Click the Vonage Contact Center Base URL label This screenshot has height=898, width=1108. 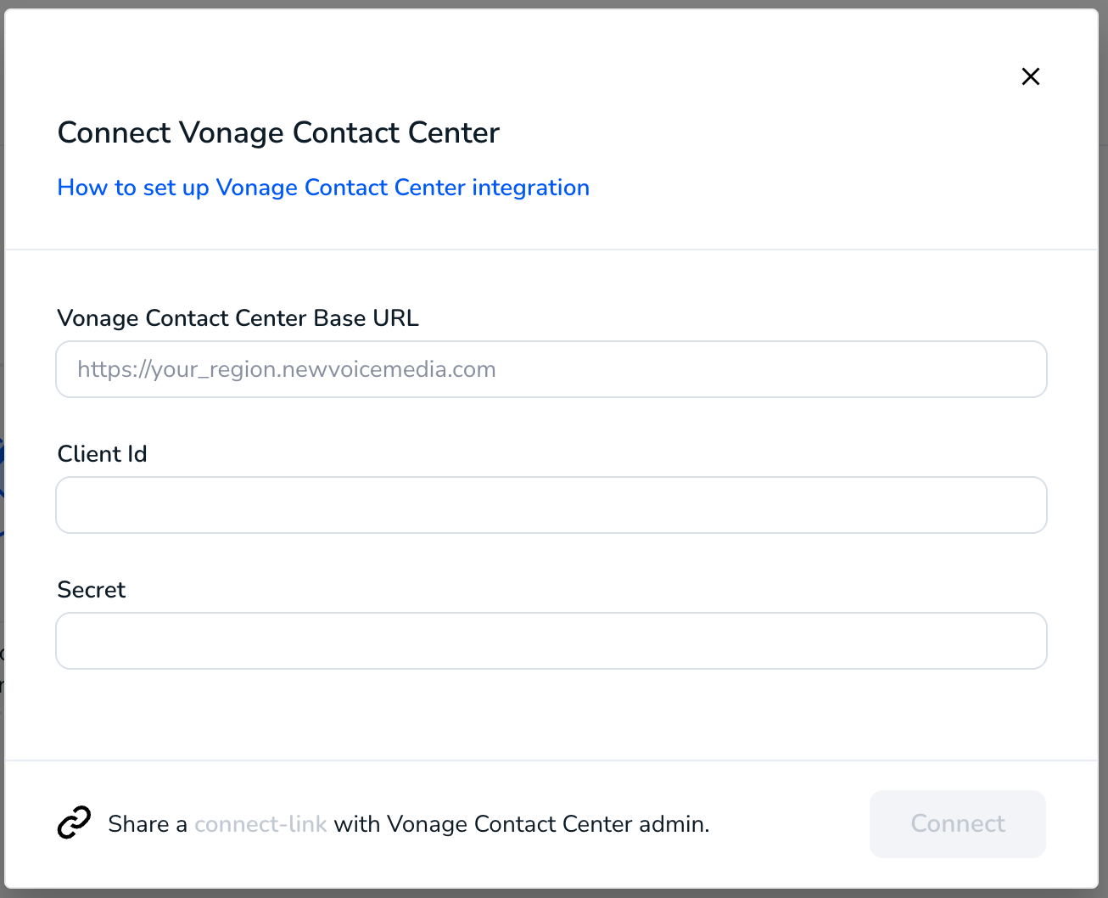point(238,318)
